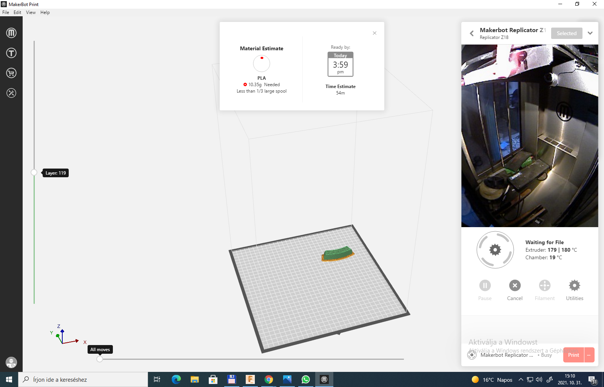Click the printer camera feed
Viewport: 604px width, 387px height.
(x=530, y=136)
